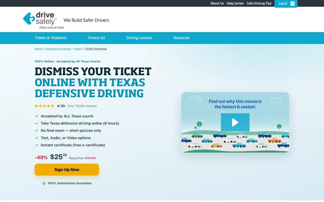324x202 pixels.
Task: Click checkmark beside Accepted by ALL Texas courts
Action: pos(36,116)
